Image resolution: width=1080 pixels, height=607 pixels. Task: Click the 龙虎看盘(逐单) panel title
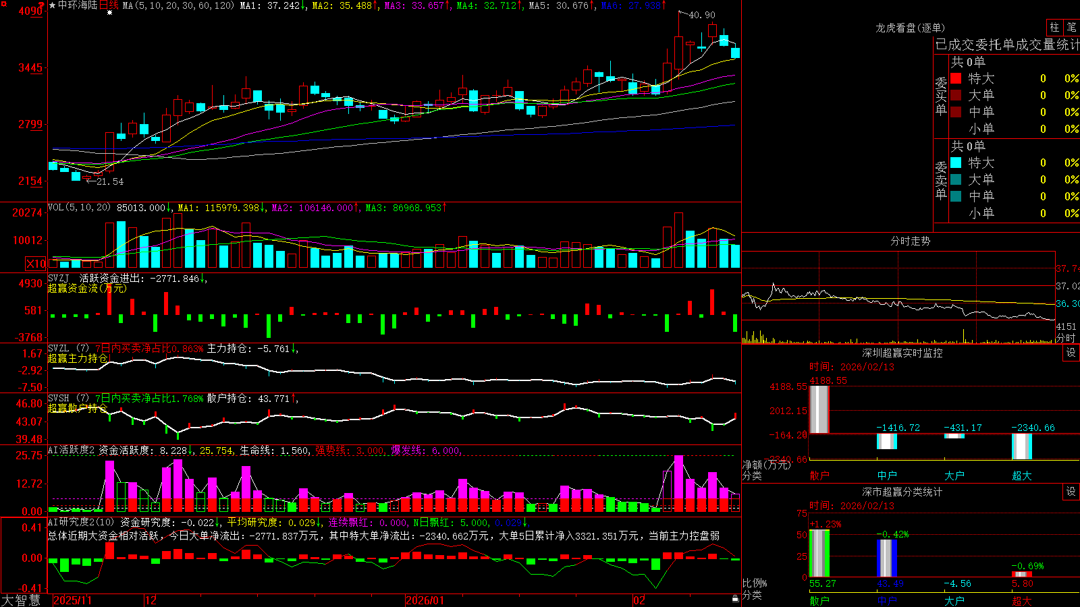[x=910, y=28]
